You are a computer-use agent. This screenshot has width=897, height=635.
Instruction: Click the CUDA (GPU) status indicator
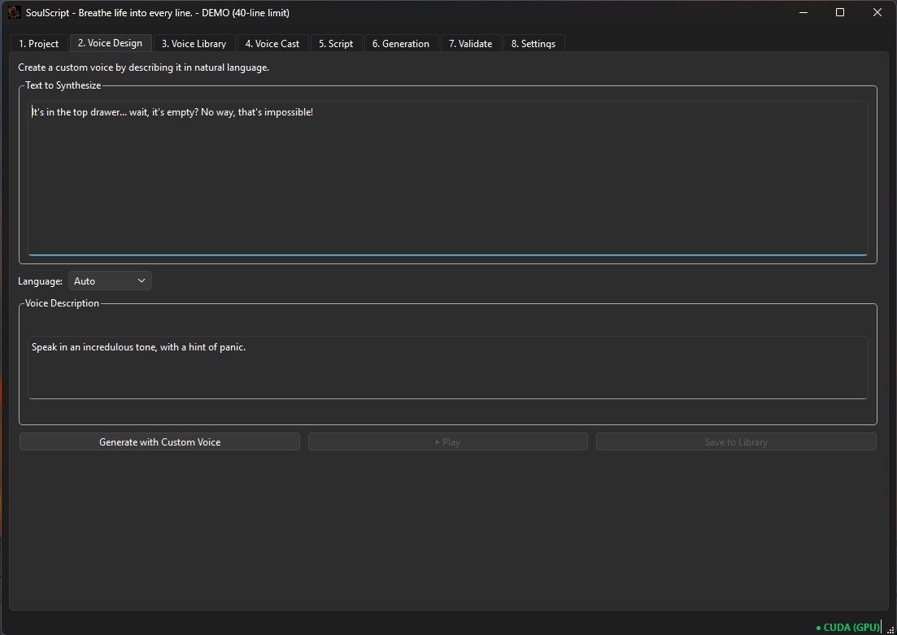(848, 628)
